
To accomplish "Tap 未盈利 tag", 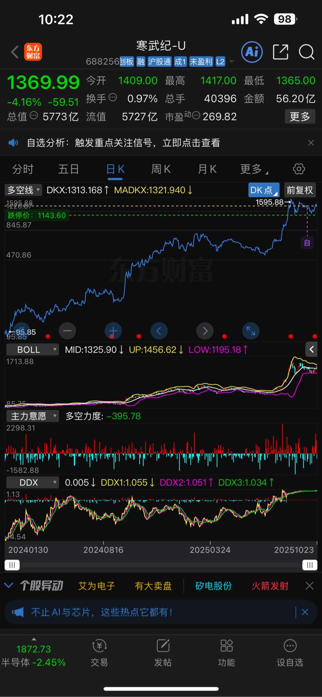I will pos(201,62).
